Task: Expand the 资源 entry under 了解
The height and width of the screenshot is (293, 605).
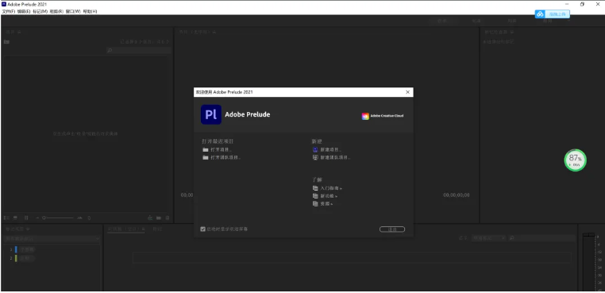Action: pyautogui.click(x=322, y=204)
